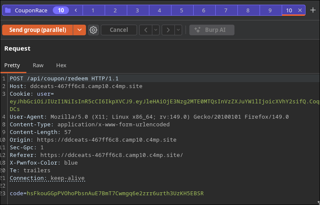Click the group tab count badge 10
Viewport: 320px width, 205px height.
pyautogui.click(x=61, y=10)
